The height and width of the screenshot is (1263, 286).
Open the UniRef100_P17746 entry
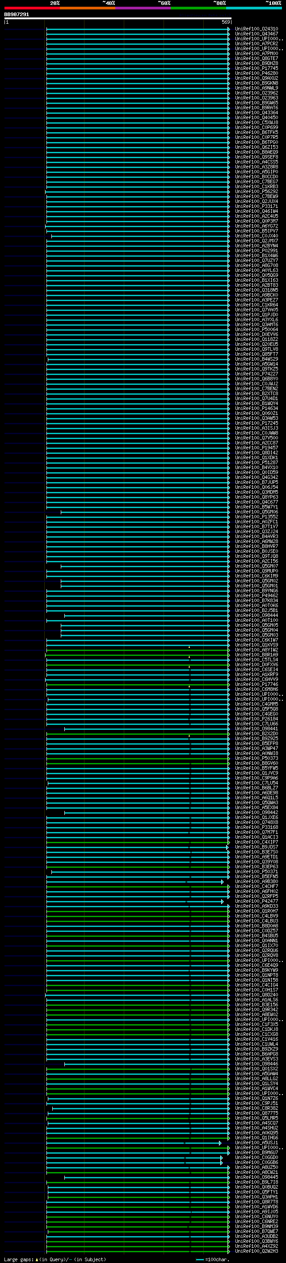pos(257,685)
